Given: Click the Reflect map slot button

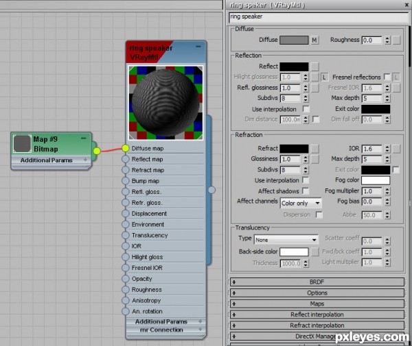Looking at the screenshot, I should coord(315,66).
